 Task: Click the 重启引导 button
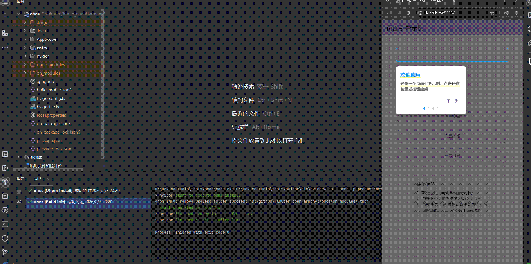coord(452,156)
